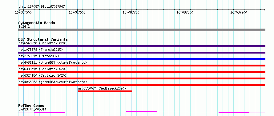Viewport: 274px width, 116px height.
Task: Select the red nsv6324180 variant bar
Action: click(142, 78)
